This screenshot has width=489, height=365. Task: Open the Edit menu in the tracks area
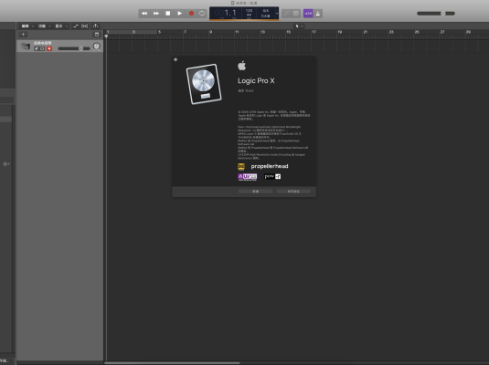pos(27,26)
